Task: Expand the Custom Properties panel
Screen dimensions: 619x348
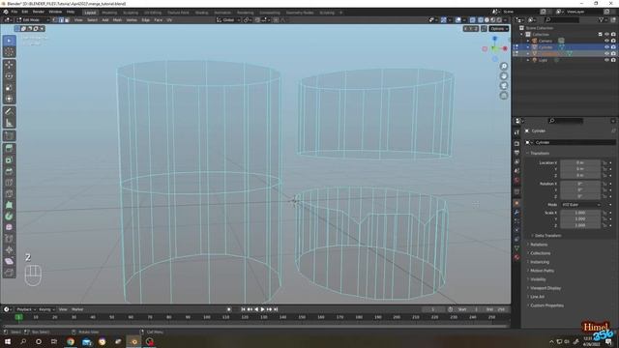Action: click(x=546, y=305)
